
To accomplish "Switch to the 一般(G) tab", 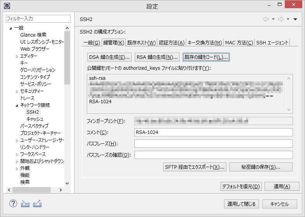I will pyautogui.click(x=92, y=42).
